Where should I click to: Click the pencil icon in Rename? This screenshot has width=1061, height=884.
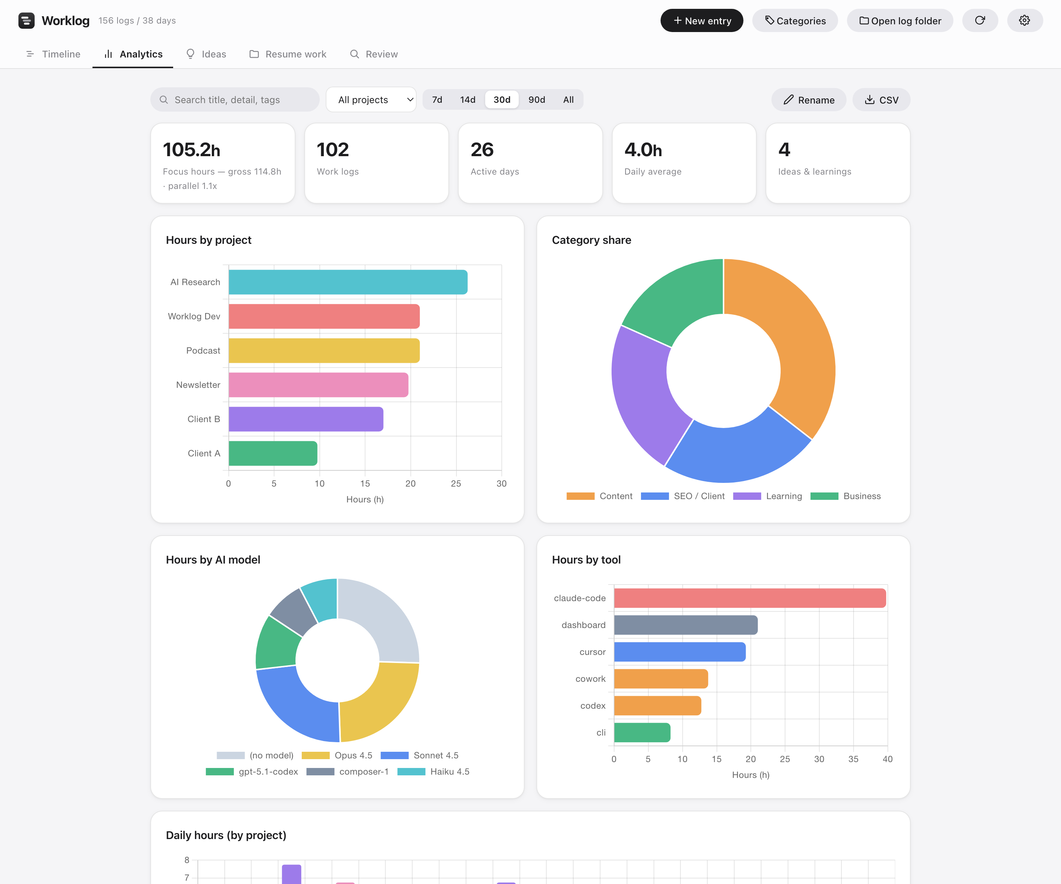pyautogui.click(x=788, y=100)
